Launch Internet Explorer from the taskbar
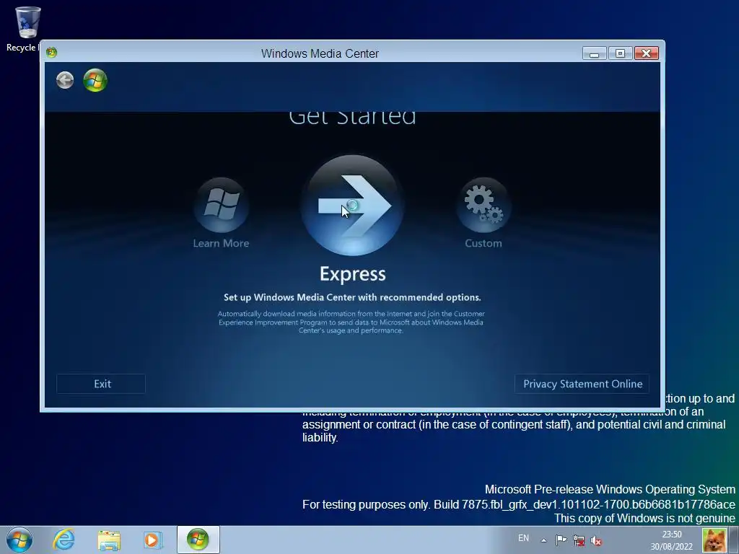This screenshot has height=554, width=739. [x=64, y=540]
